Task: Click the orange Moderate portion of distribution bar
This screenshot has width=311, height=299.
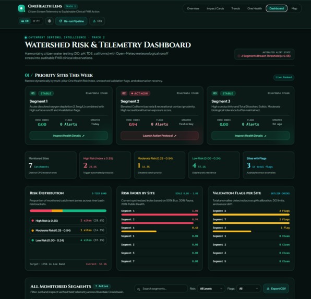Action: click(57, 211)
